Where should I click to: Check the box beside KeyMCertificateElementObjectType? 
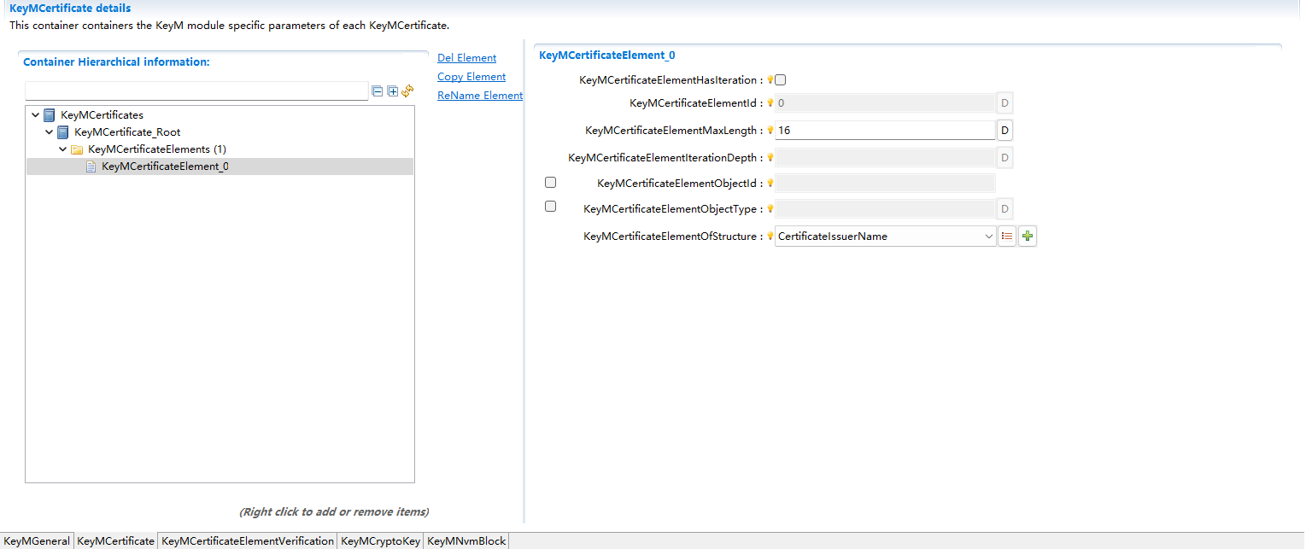click(x=550, y=206)
